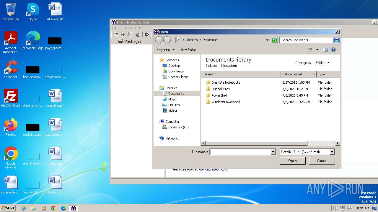Open the view options dropdown arrow
The image size is (378, 212).
317,50
